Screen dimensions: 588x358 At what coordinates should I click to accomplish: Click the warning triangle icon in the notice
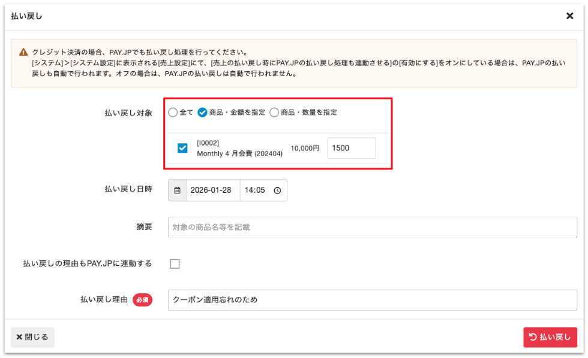(x=23, y=52)
